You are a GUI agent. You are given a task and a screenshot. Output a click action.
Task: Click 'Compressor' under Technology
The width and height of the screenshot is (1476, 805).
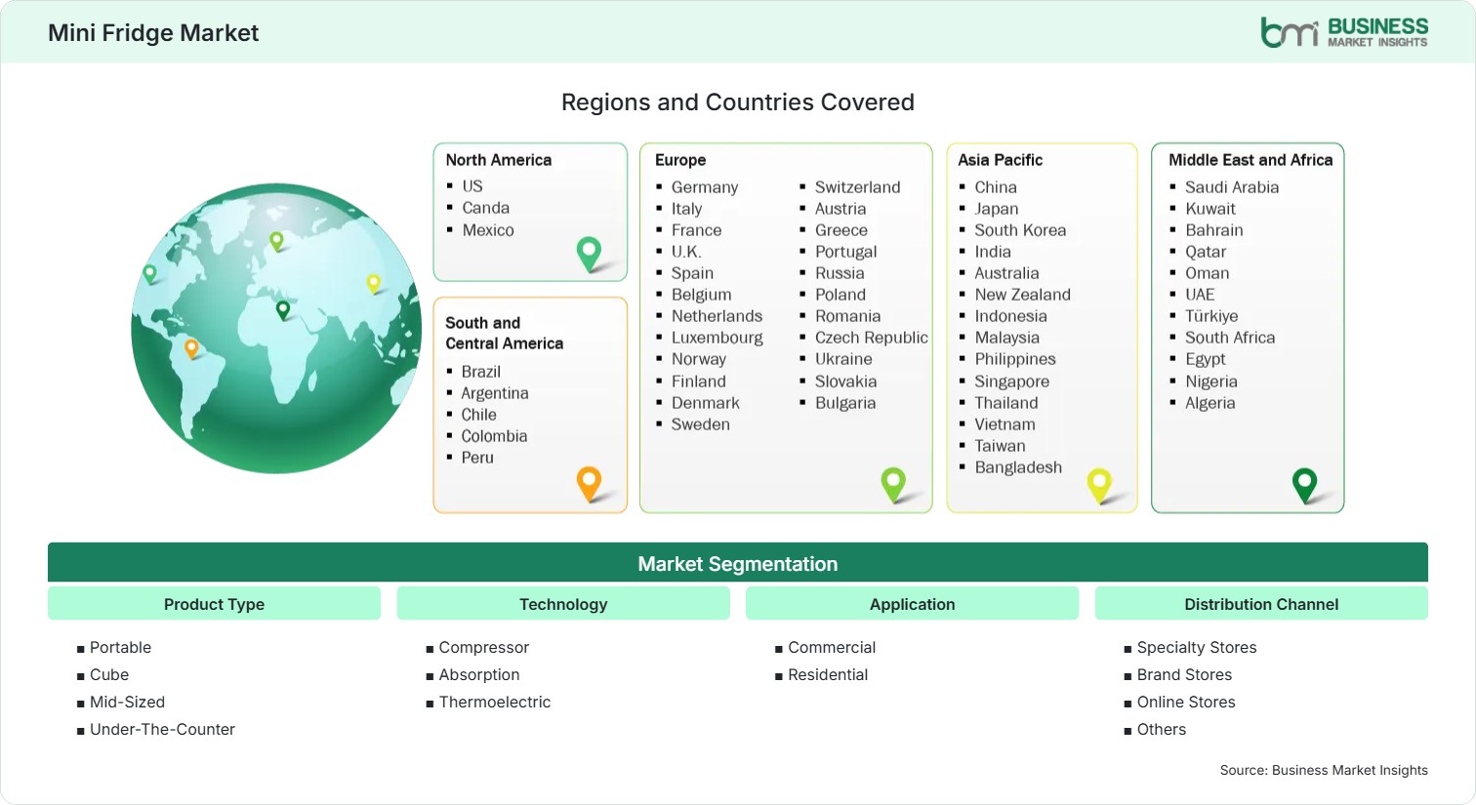point(484,648)
